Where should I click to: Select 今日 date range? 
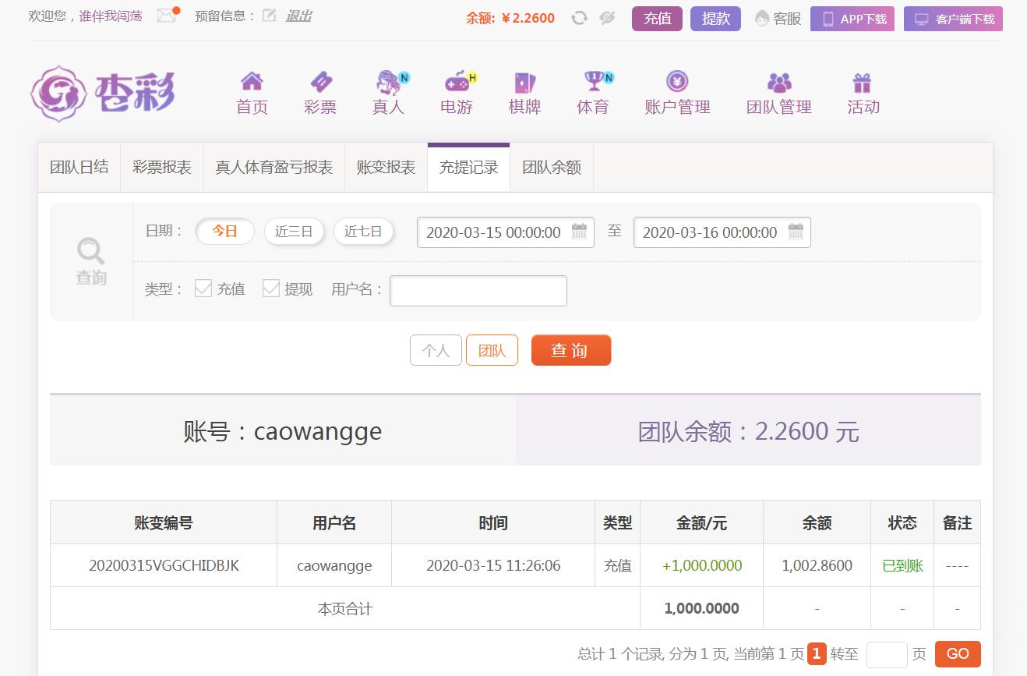(x=224, y=232)
